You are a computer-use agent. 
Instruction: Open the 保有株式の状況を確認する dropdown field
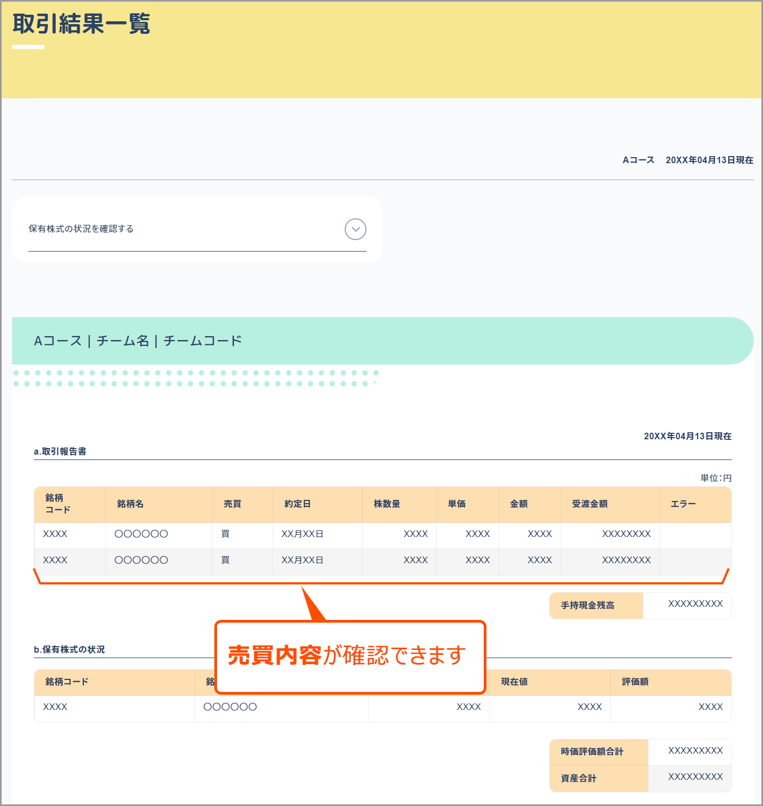(x=197, y=229)
